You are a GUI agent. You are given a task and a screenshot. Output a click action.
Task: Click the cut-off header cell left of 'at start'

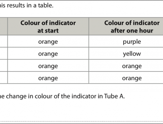(x=4, y=26)
